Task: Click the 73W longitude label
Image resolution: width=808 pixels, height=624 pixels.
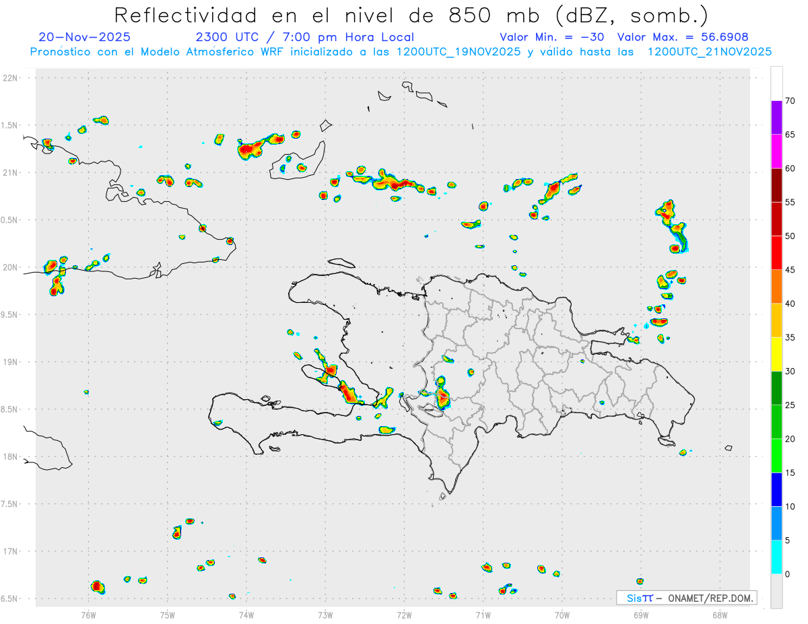Action: coord(325,614)
